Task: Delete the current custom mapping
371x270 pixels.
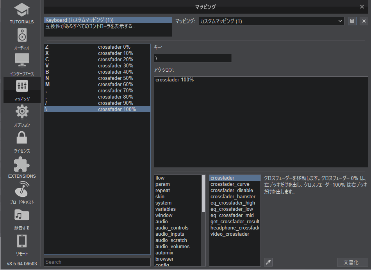Action: click(x=364, y=21)
